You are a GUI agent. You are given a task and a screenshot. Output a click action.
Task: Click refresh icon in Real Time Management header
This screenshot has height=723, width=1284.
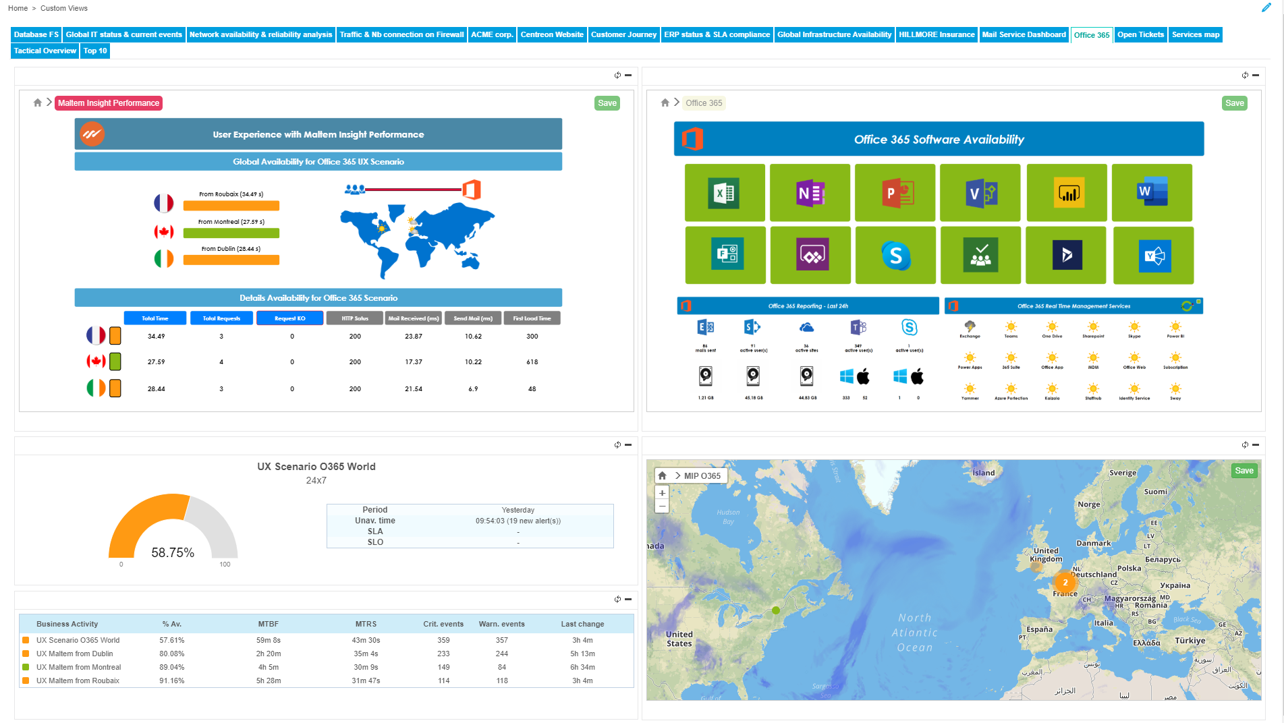[x=1187, y=306]
